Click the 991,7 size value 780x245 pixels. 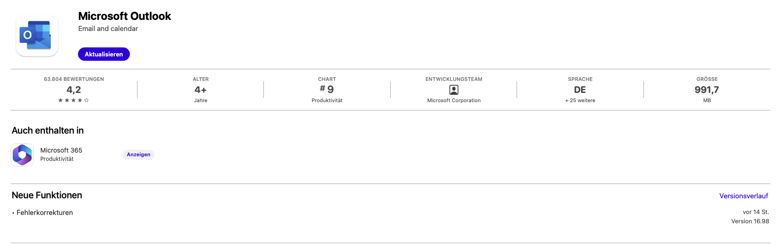point(706,90)
